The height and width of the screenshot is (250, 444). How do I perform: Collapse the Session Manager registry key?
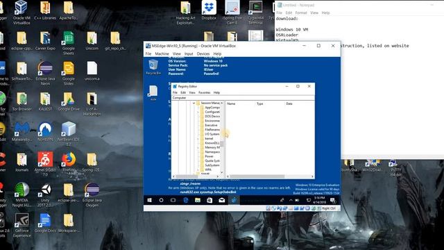[x=194, y=103]
